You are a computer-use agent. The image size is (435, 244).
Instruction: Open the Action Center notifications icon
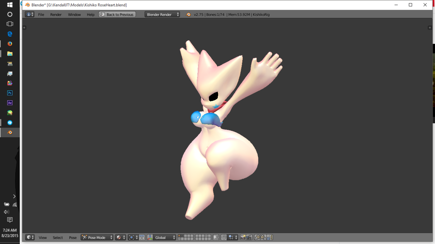(10, 220)
